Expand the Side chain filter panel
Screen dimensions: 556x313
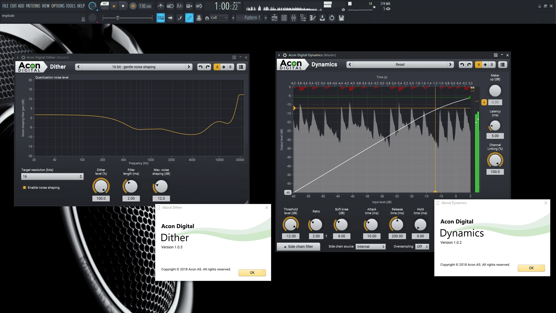click(x=299, y=247)
